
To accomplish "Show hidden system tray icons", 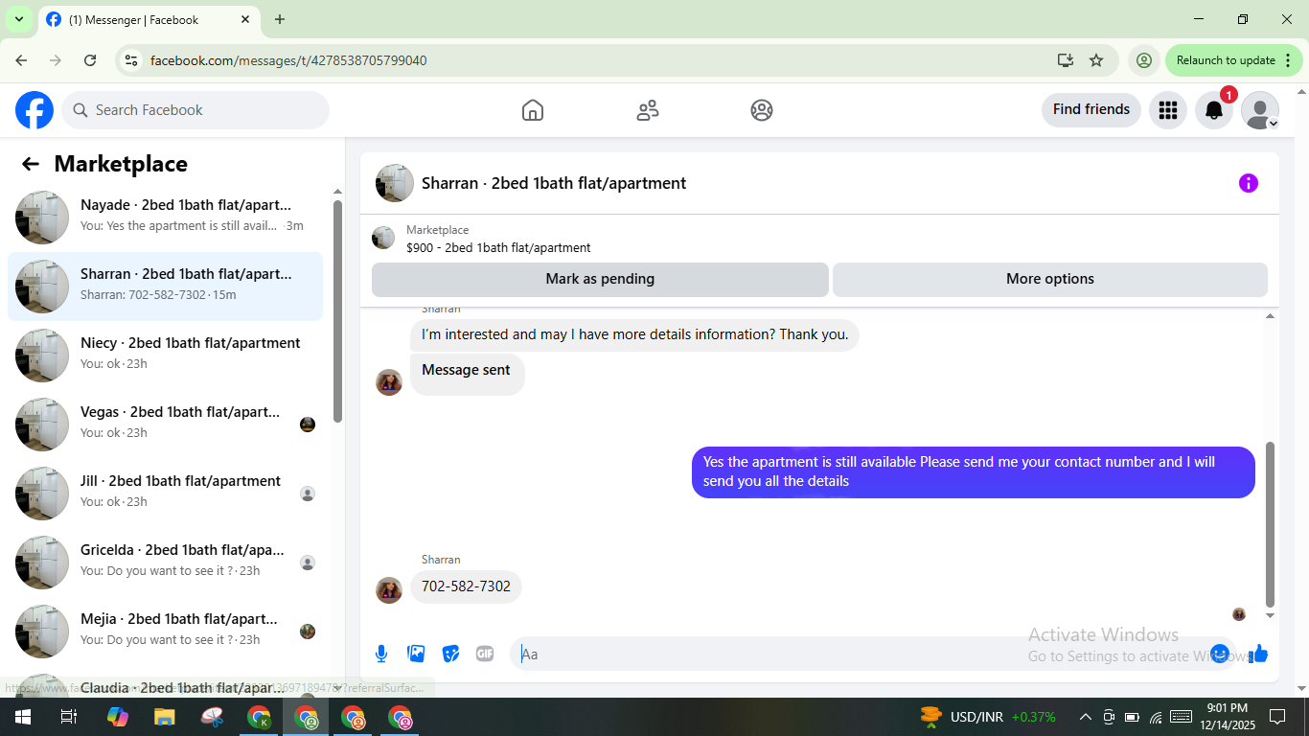I will click(x=1085, y=717).
